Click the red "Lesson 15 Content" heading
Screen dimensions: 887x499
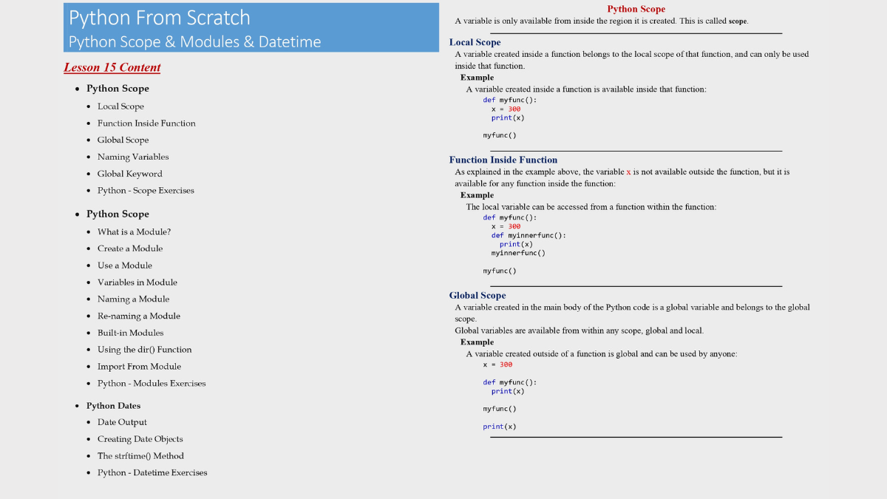(x=112, y=67)
